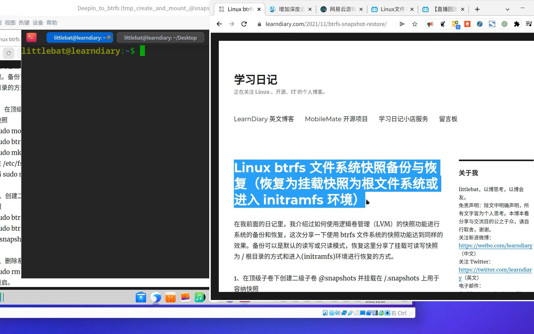Select the littlebat@learndiary: ~/Desktop terminal tab

[x=160, y=37]
